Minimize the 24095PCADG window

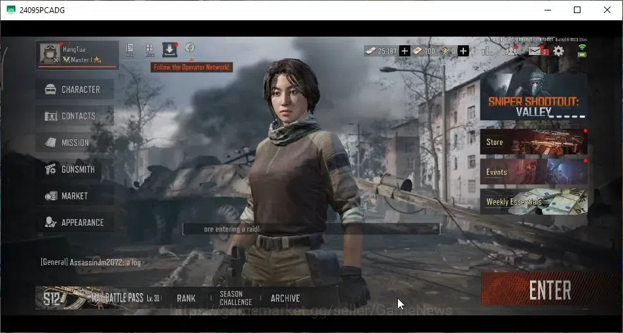pyautogui.click(x=548, y=10)
